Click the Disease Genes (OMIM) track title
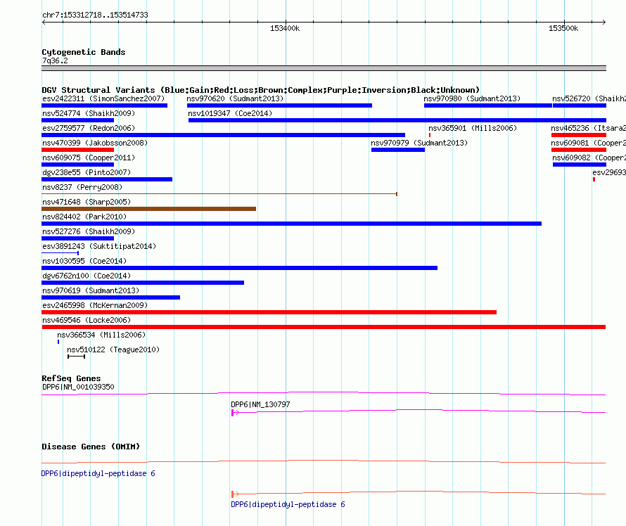This screenshot has width=626, height=526. [x=91, y=447]
